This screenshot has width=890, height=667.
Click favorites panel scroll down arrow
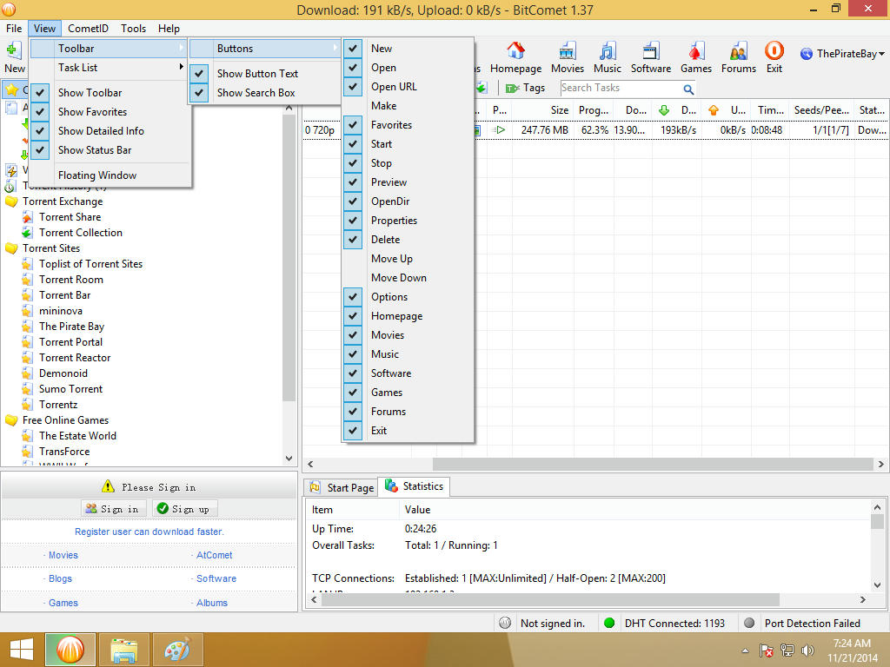(289, 459)
